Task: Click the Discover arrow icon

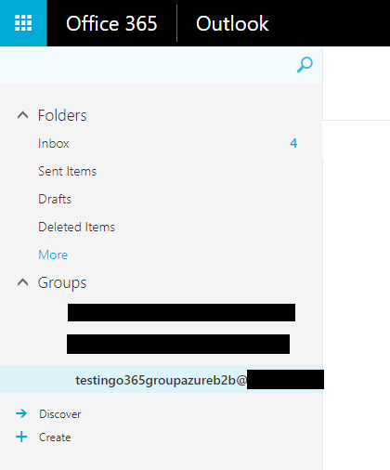Action: (x=21, y=413)
